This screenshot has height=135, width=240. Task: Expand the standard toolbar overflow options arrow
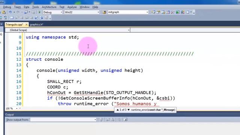click(x=194, y=13)
